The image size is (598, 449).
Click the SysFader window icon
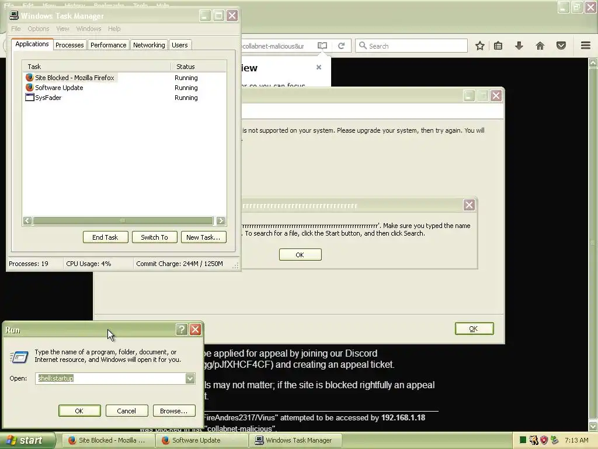[29, 98]
